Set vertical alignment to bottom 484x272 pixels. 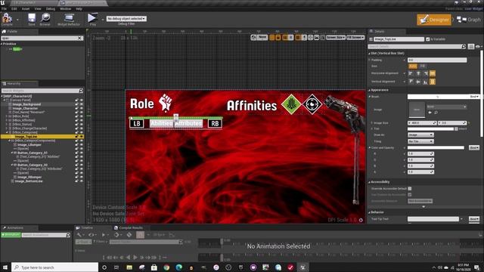click(x=425, y=82)
